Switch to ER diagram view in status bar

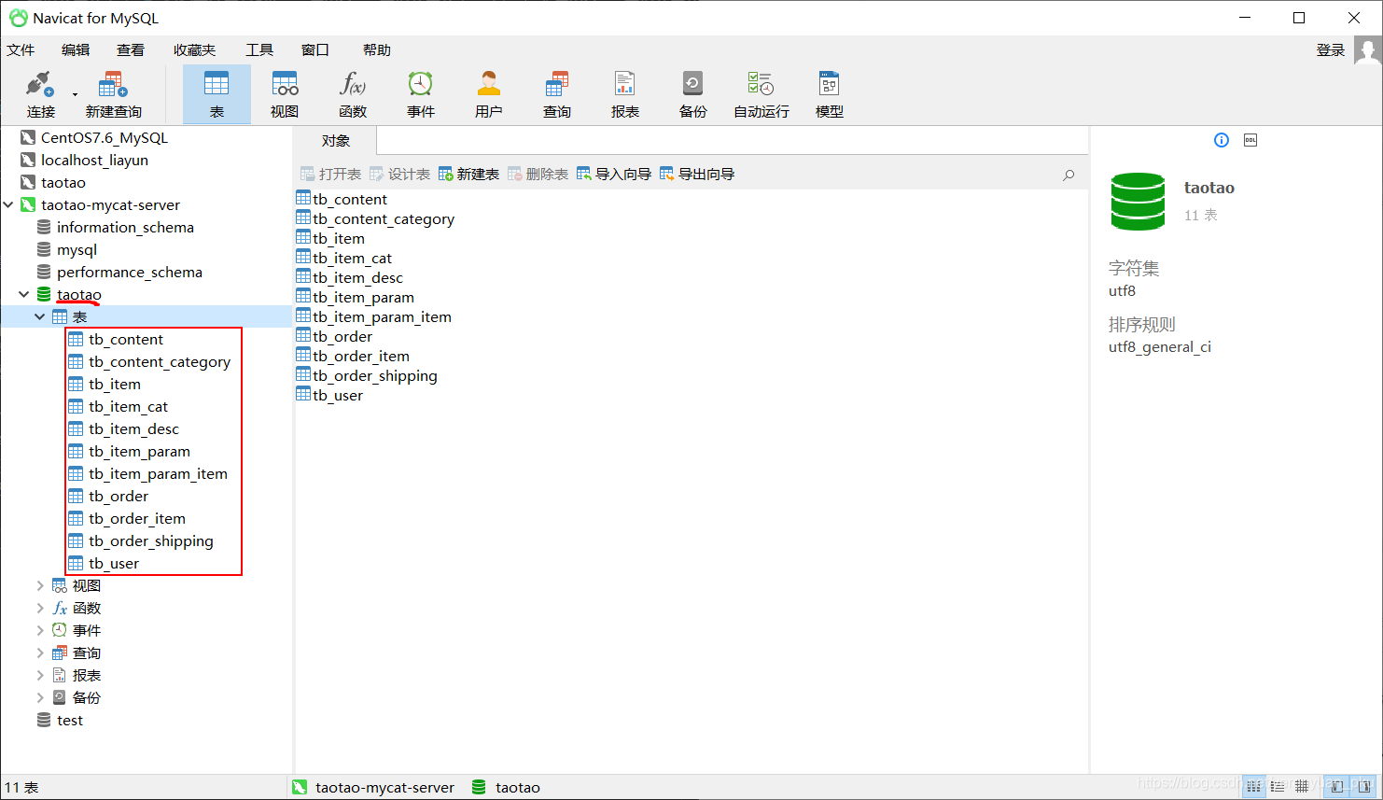pos(1302,786)
